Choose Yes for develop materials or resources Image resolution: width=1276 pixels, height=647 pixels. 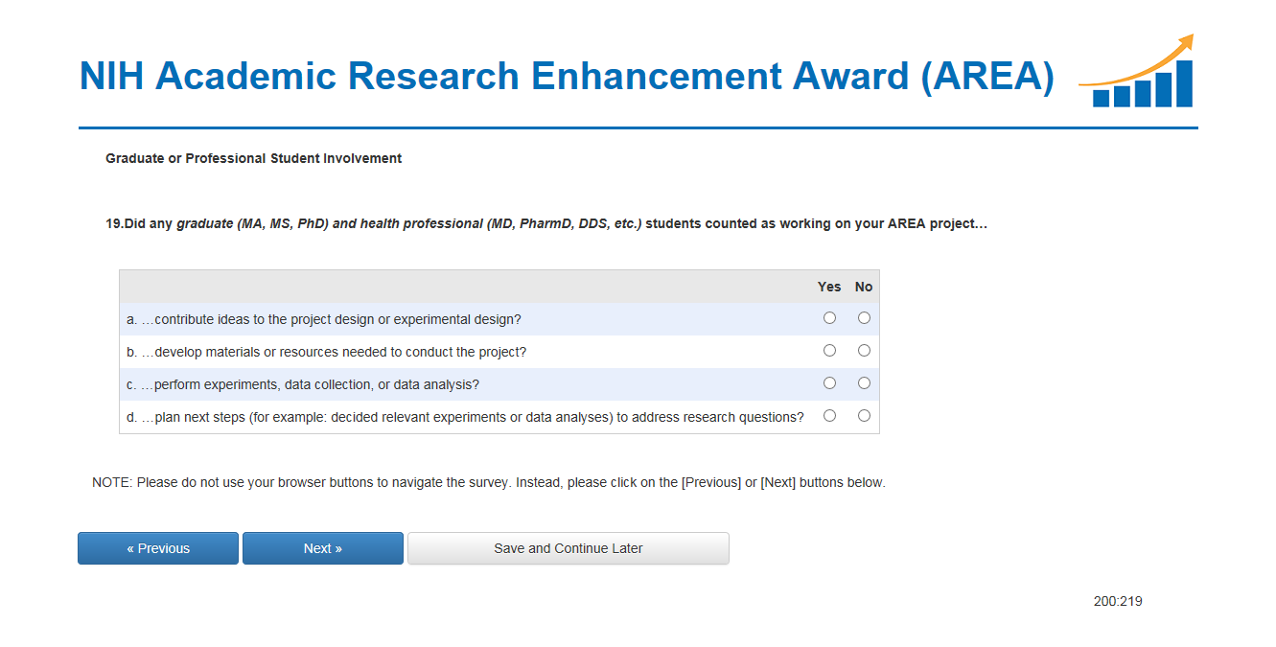pyautogui.click(x=829, y=351)
